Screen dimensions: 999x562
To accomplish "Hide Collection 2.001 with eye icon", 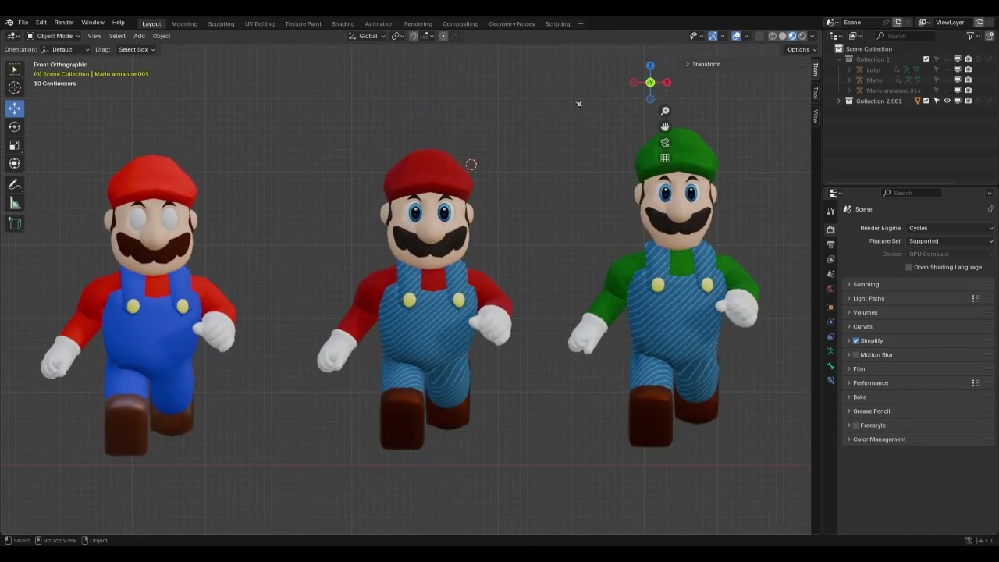I will coord(947,101).
